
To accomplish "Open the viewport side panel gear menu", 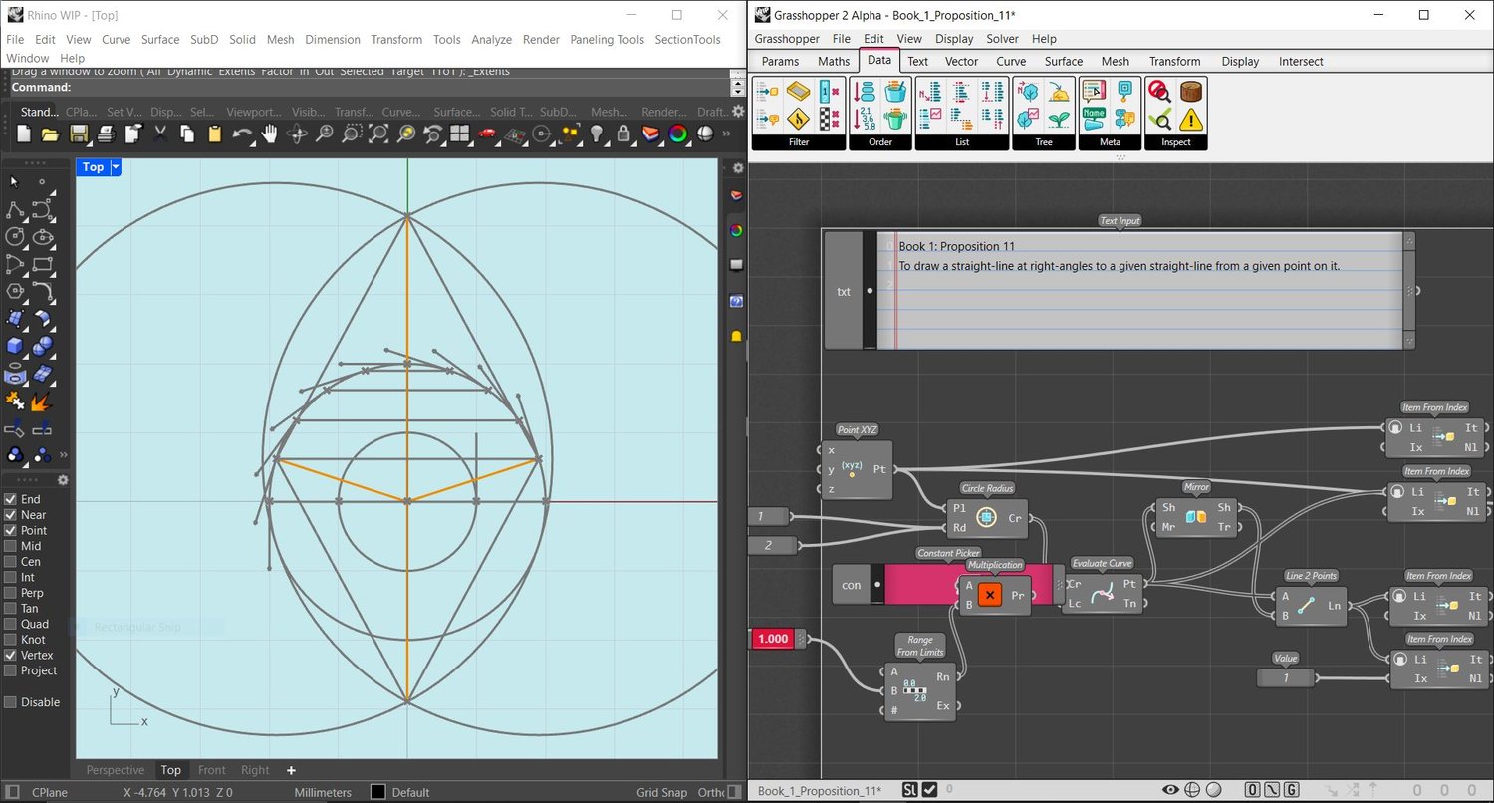I will 738,168.
